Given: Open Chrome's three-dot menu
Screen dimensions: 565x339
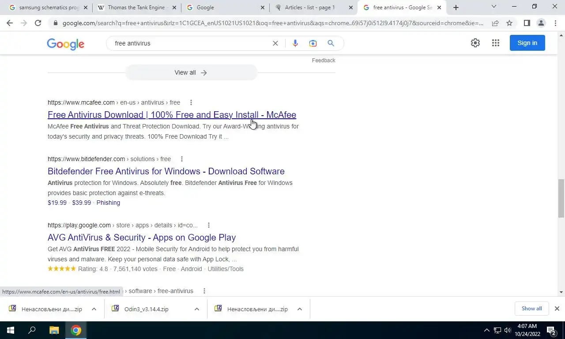Looking at the screenshot, I should (555, 23).
